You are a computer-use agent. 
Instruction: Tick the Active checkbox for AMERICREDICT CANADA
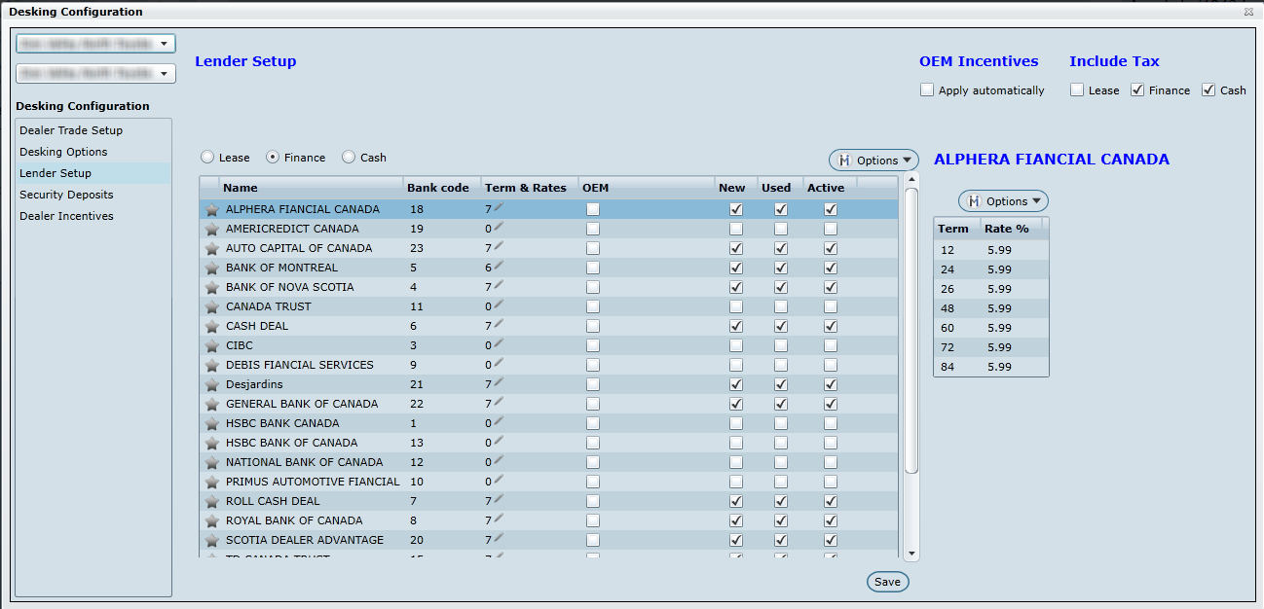pos(831,229)
